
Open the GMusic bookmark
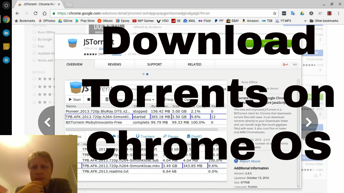tap(105, 21)
